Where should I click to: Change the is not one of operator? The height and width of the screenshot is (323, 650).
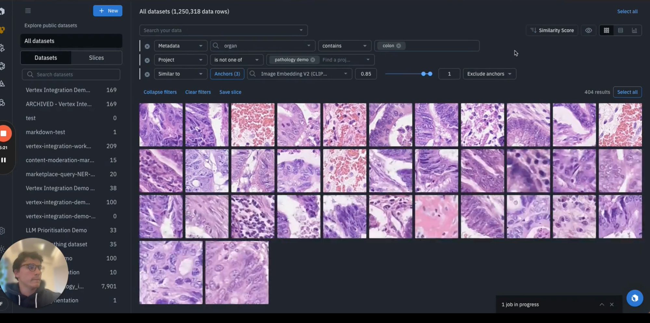point(237,60)
